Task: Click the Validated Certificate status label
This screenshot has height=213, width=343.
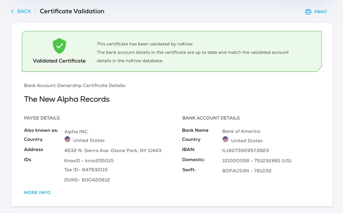Action: pyautogui.click(x=59, y=61)
